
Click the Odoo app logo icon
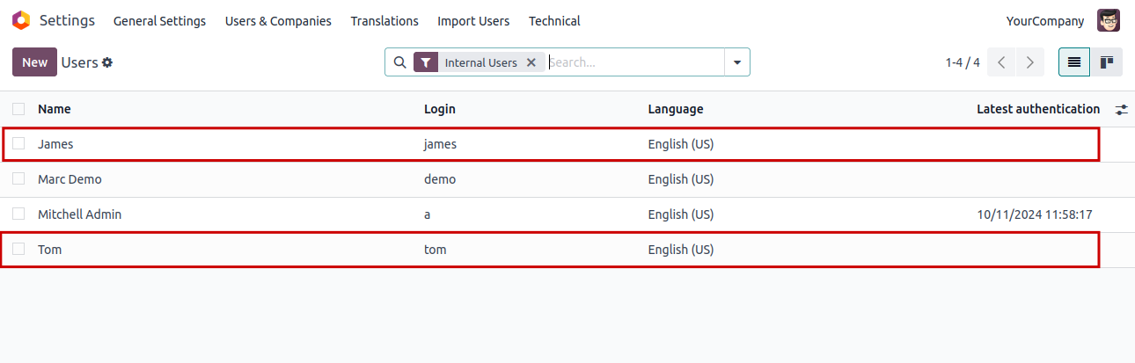tap(20, 20)
